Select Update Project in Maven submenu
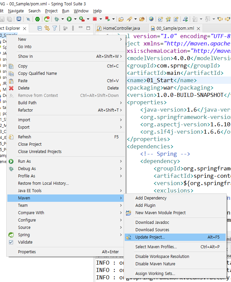This screenshot has height=282, width=231. (x=175, y=237)
